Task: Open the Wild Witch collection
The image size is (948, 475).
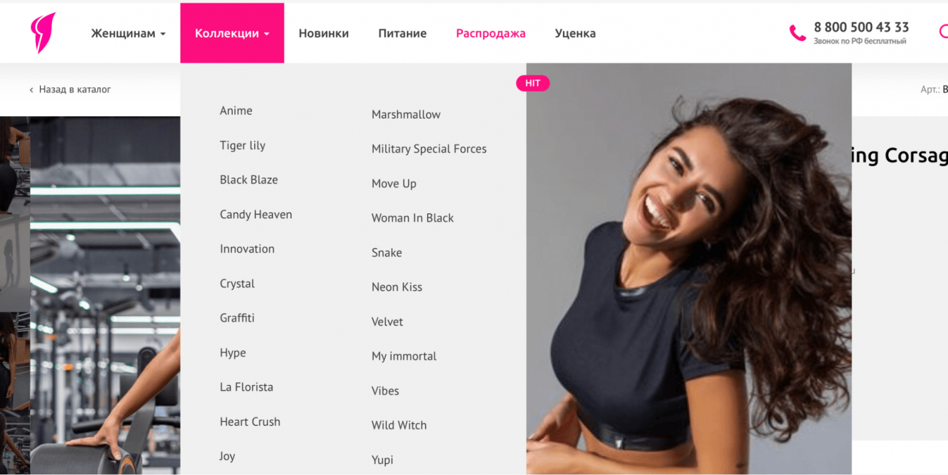Action: (x=399, y=425)
